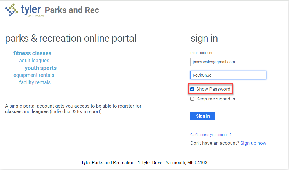Open the Can't access your account link
289x170 pixels.
click(x=211, y=135)
